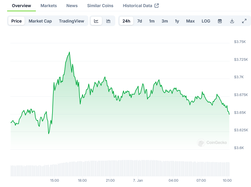Download chart data icon
Image resolution: width=251 pixels, height=187 pixels.
(232, 21)
